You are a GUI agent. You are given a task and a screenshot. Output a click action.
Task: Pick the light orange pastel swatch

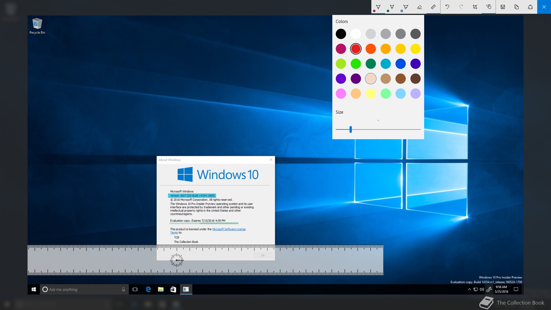(x=356, y=94)
